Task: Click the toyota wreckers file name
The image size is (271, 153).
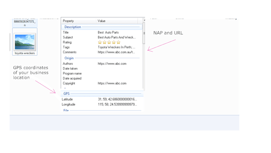Action: click(25, 53)
